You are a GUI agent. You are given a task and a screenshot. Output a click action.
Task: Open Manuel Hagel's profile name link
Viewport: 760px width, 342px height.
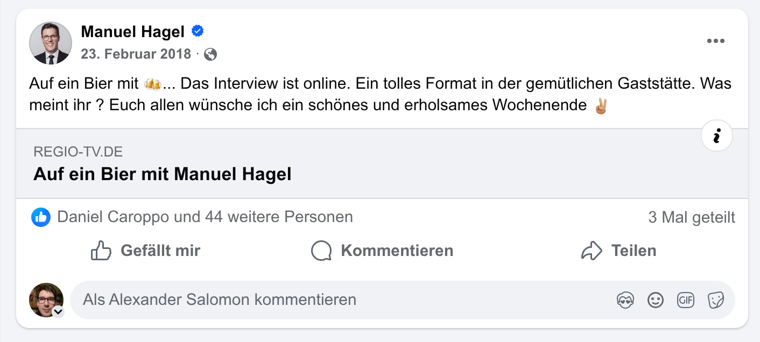click(x=132, y=32)
